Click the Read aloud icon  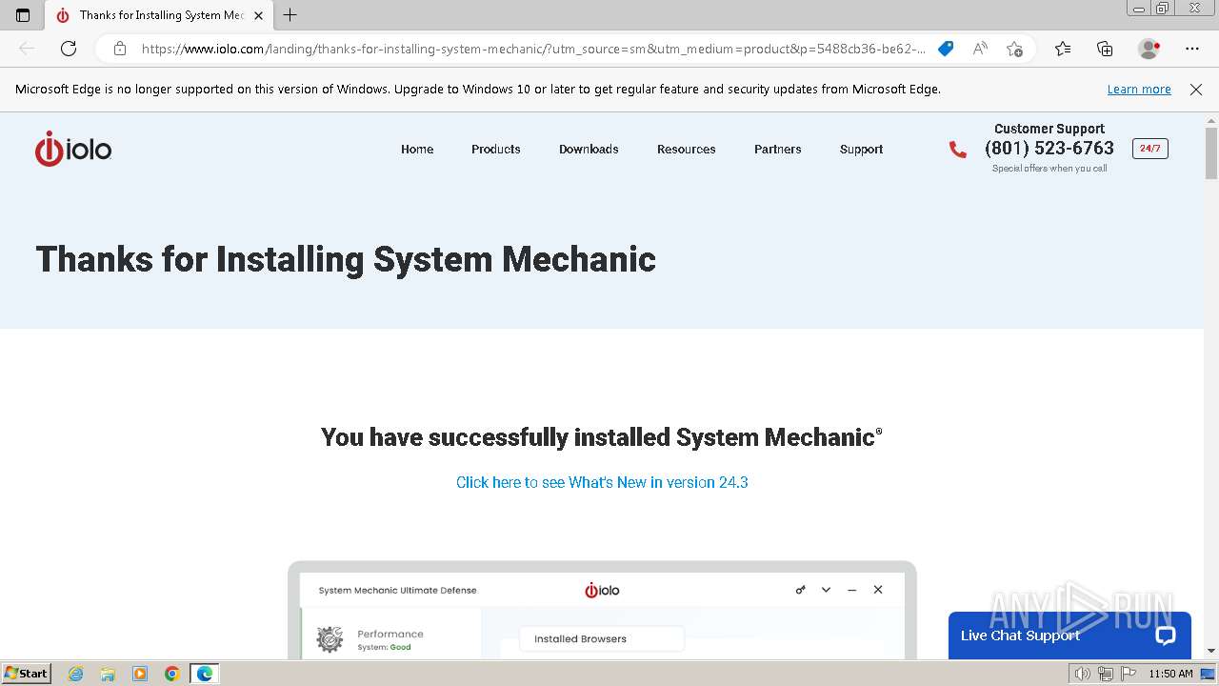(980, 49)
